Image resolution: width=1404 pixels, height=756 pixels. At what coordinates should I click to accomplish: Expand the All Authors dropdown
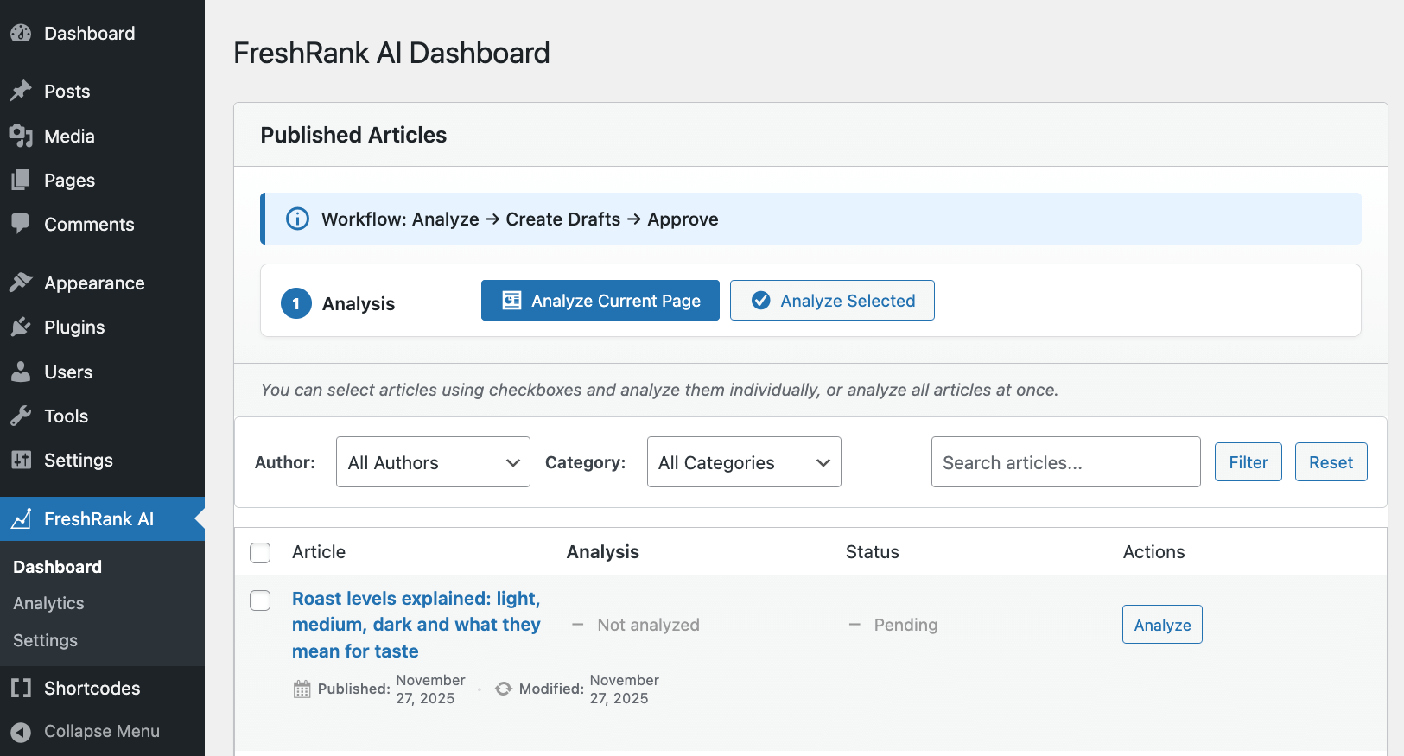(x=433, y=462)
